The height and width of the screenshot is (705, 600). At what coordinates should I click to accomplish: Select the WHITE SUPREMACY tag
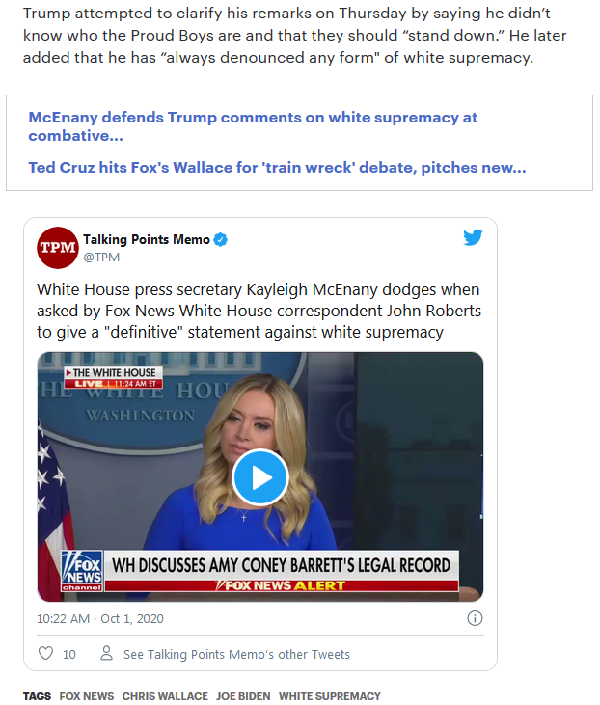[x=329, y=696]
